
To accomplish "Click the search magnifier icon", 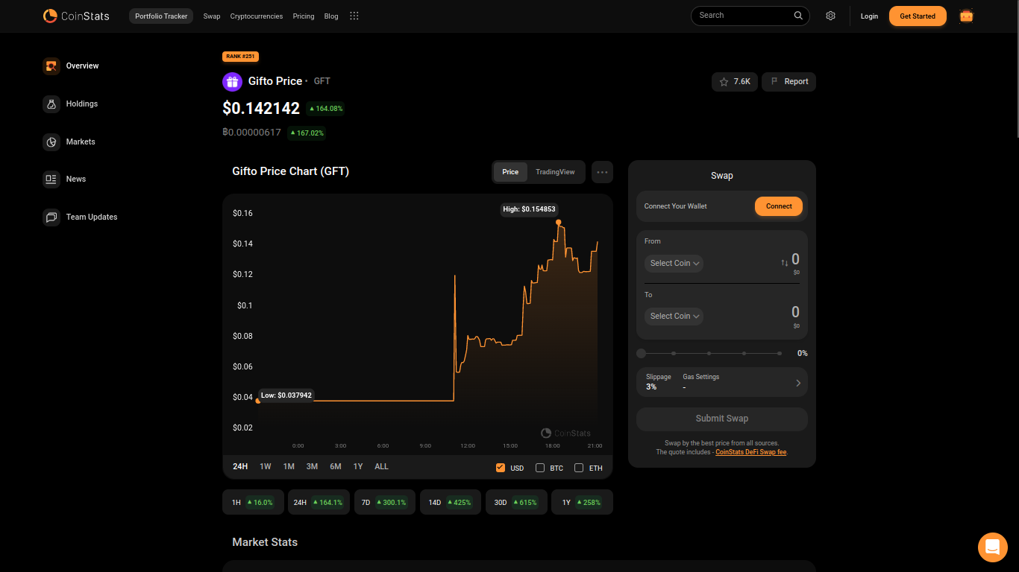I will (x=798, y=16).
